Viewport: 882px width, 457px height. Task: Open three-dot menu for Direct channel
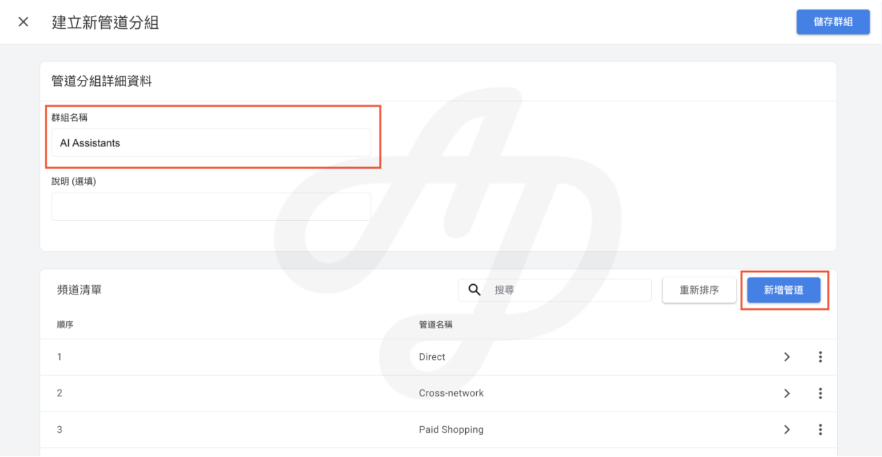[820, 357]
